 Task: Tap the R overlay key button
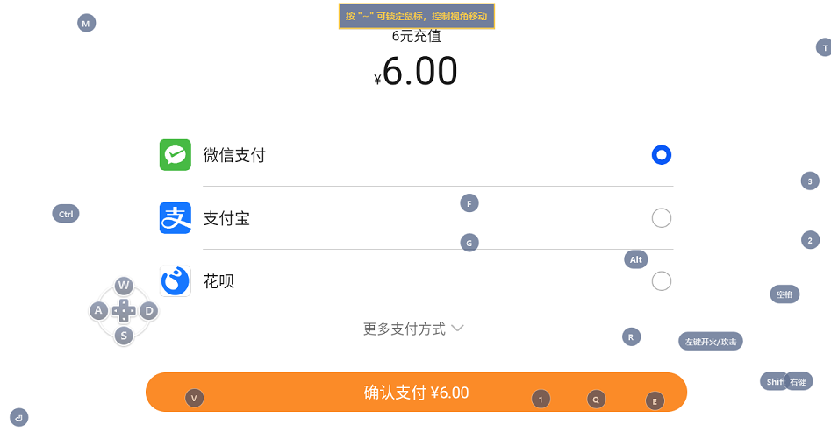coord(631,337)
